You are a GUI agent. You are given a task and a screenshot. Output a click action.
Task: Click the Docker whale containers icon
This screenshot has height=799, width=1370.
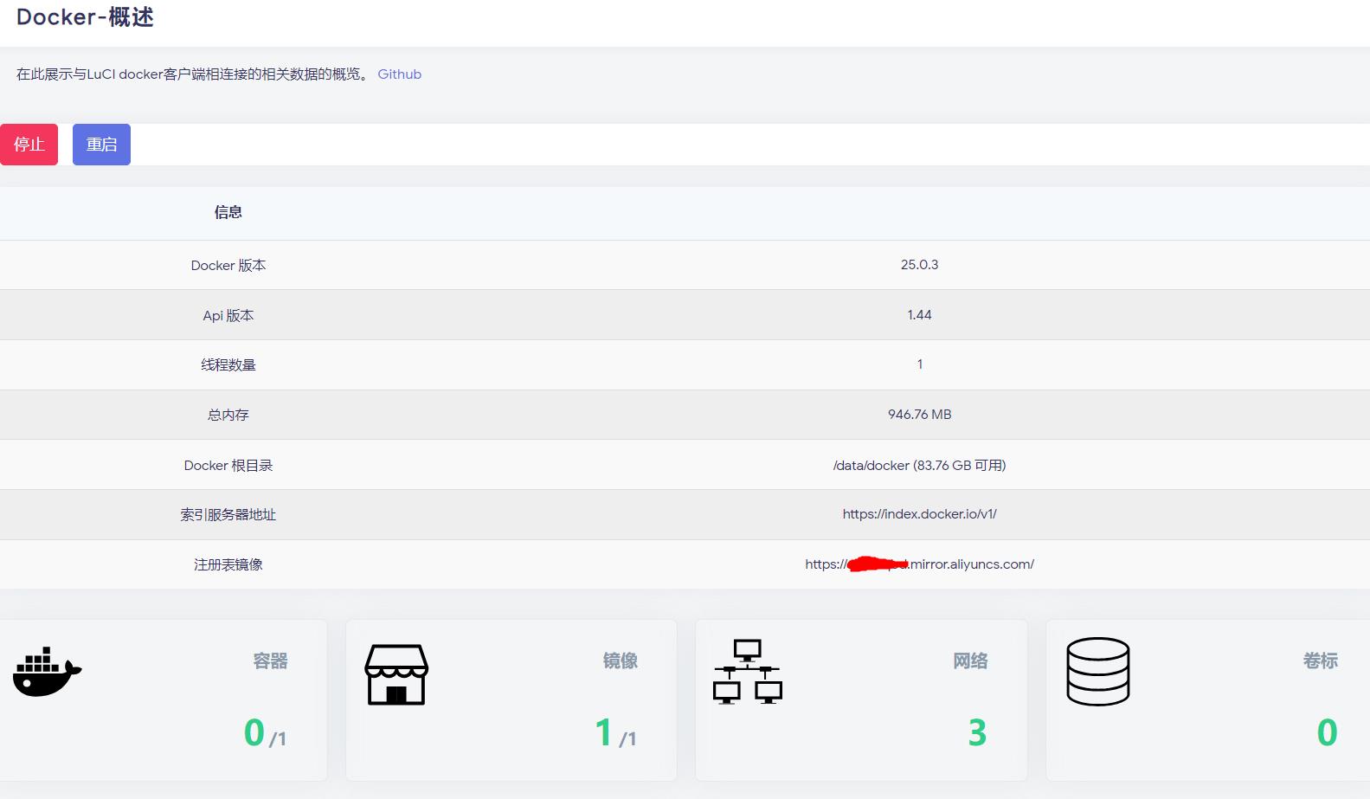click(47, 672)
